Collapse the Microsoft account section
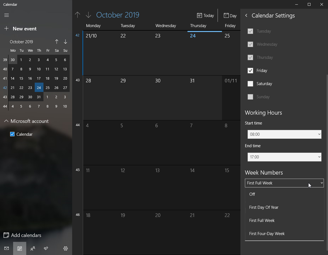 coord(7,121)
